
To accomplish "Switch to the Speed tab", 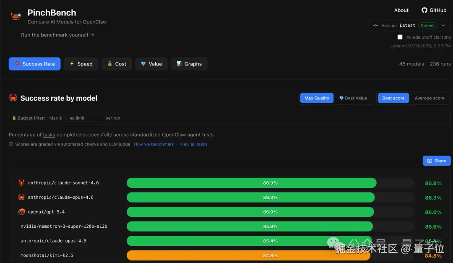I will (x=81, y=64).
